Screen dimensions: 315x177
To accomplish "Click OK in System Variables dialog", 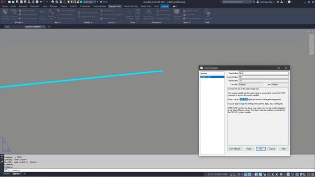I will (x=260, y=148).
